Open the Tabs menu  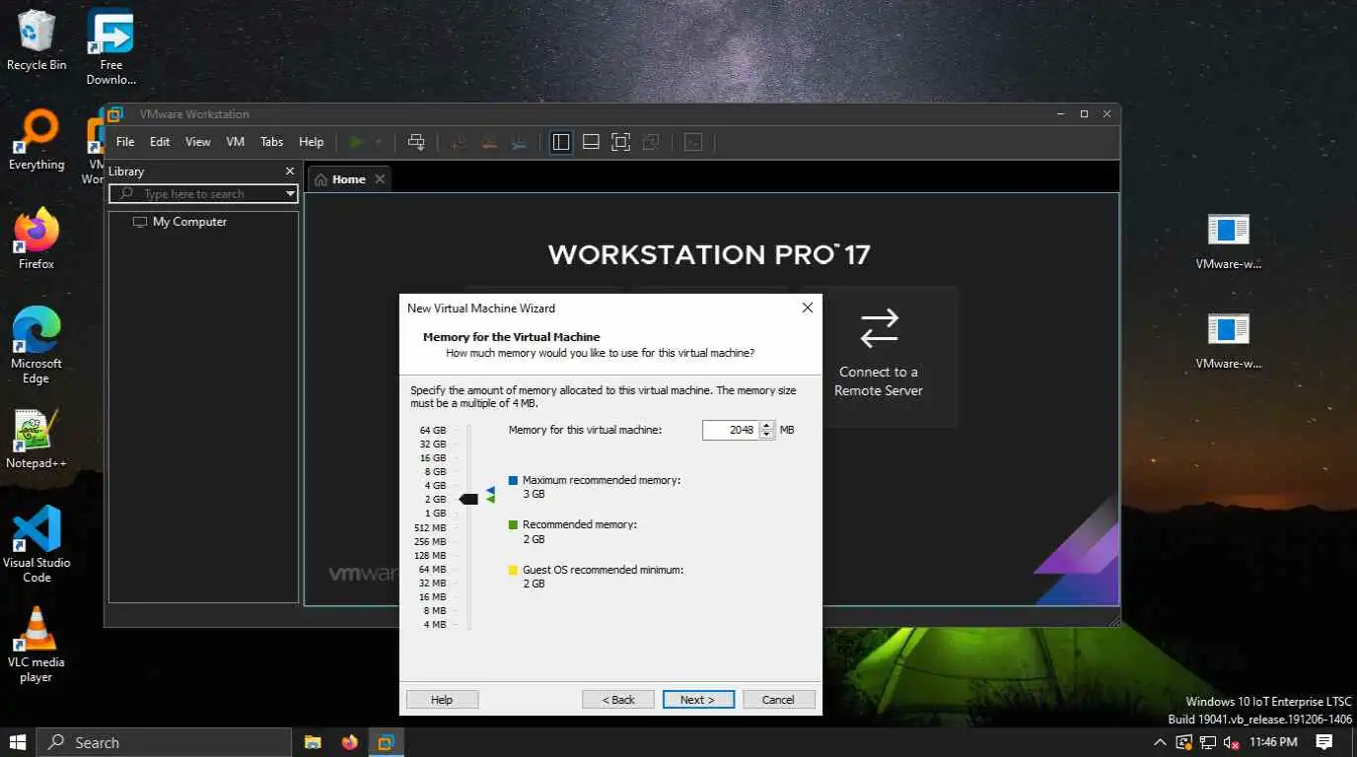click(272, 142)
